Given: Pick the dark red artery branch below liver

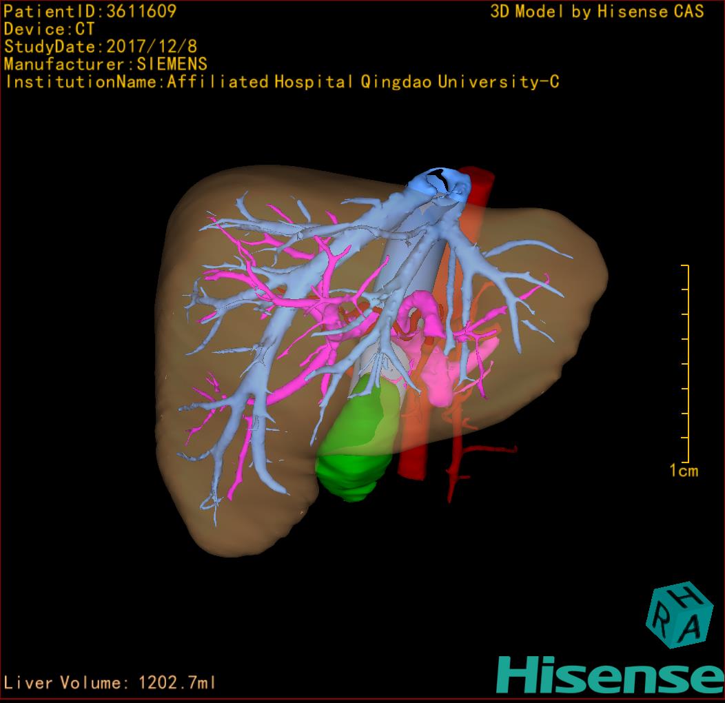Looking at the screenshot, I should tap(482, 452).
